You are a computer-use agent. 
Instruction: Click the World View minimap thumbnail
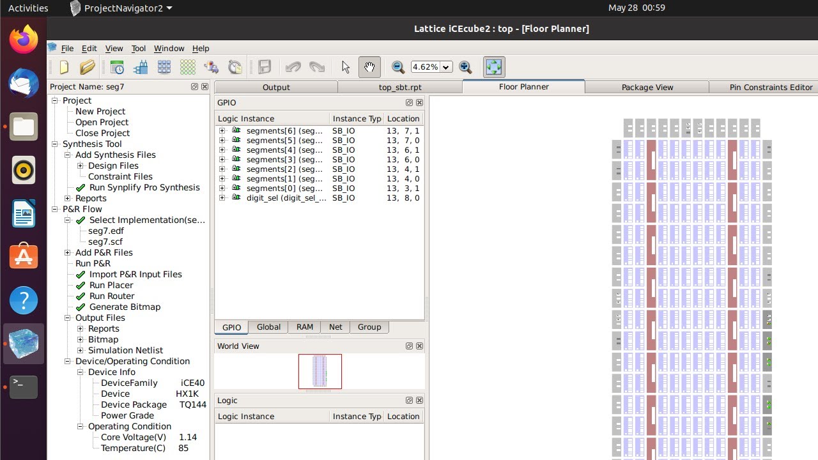click(320, 371)
